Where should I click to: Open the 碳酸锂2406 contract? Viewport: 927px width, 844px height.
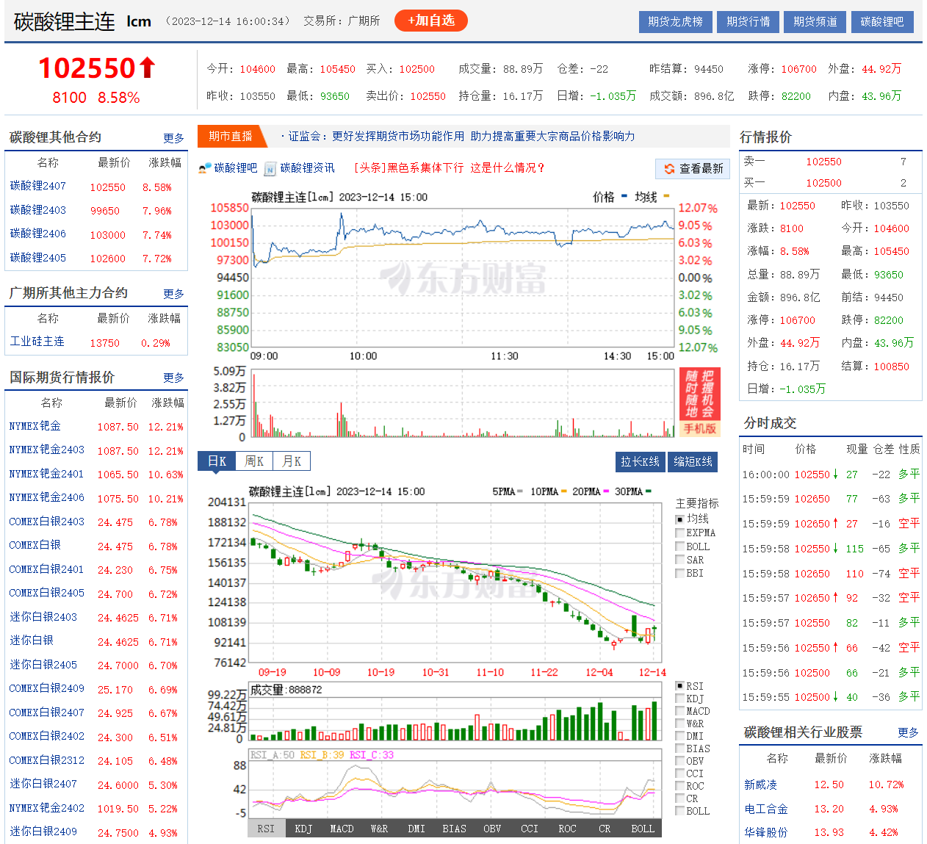point(38,234)
